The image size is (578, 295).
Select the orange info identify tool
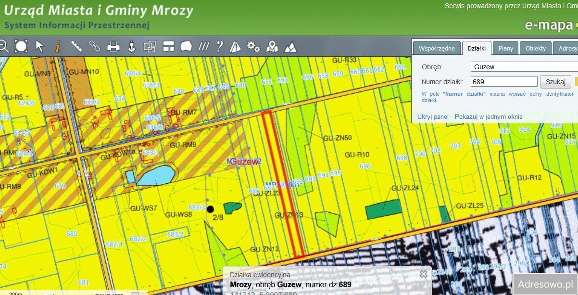pos(58,46)
